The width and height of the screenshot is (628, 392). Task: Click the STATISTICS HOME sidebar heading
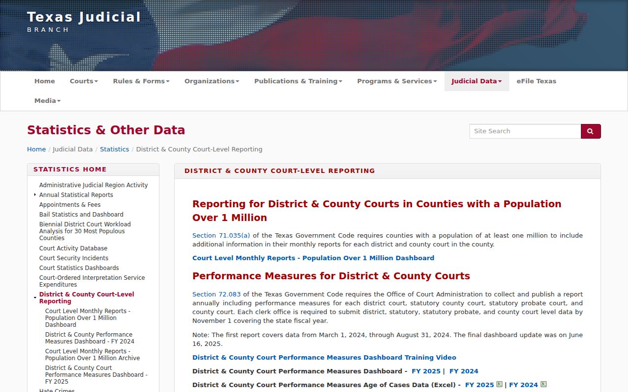point(70,170)
